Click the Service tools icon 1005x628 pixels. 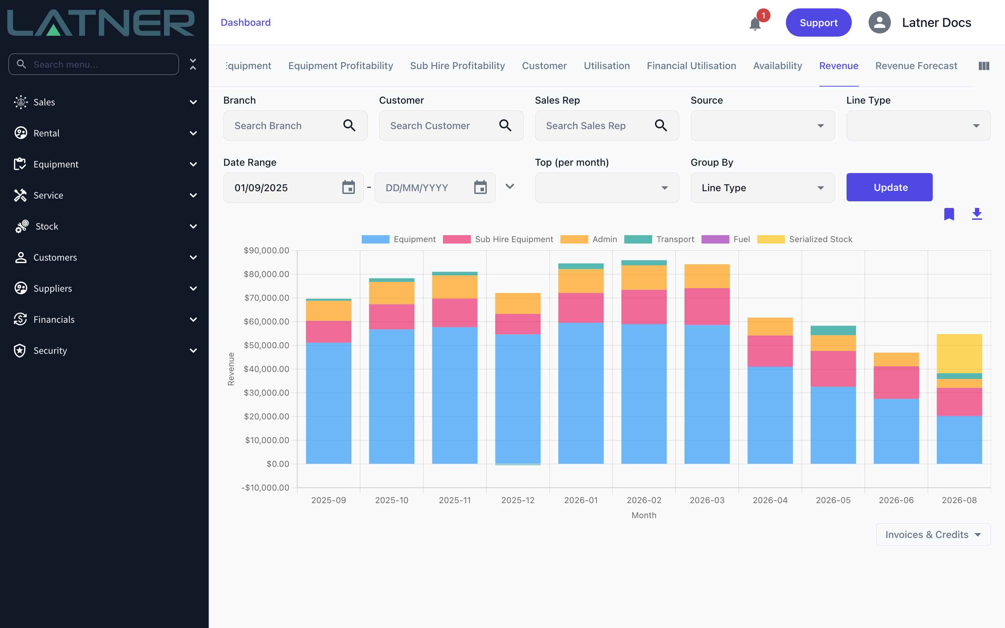tap(20, 195)
